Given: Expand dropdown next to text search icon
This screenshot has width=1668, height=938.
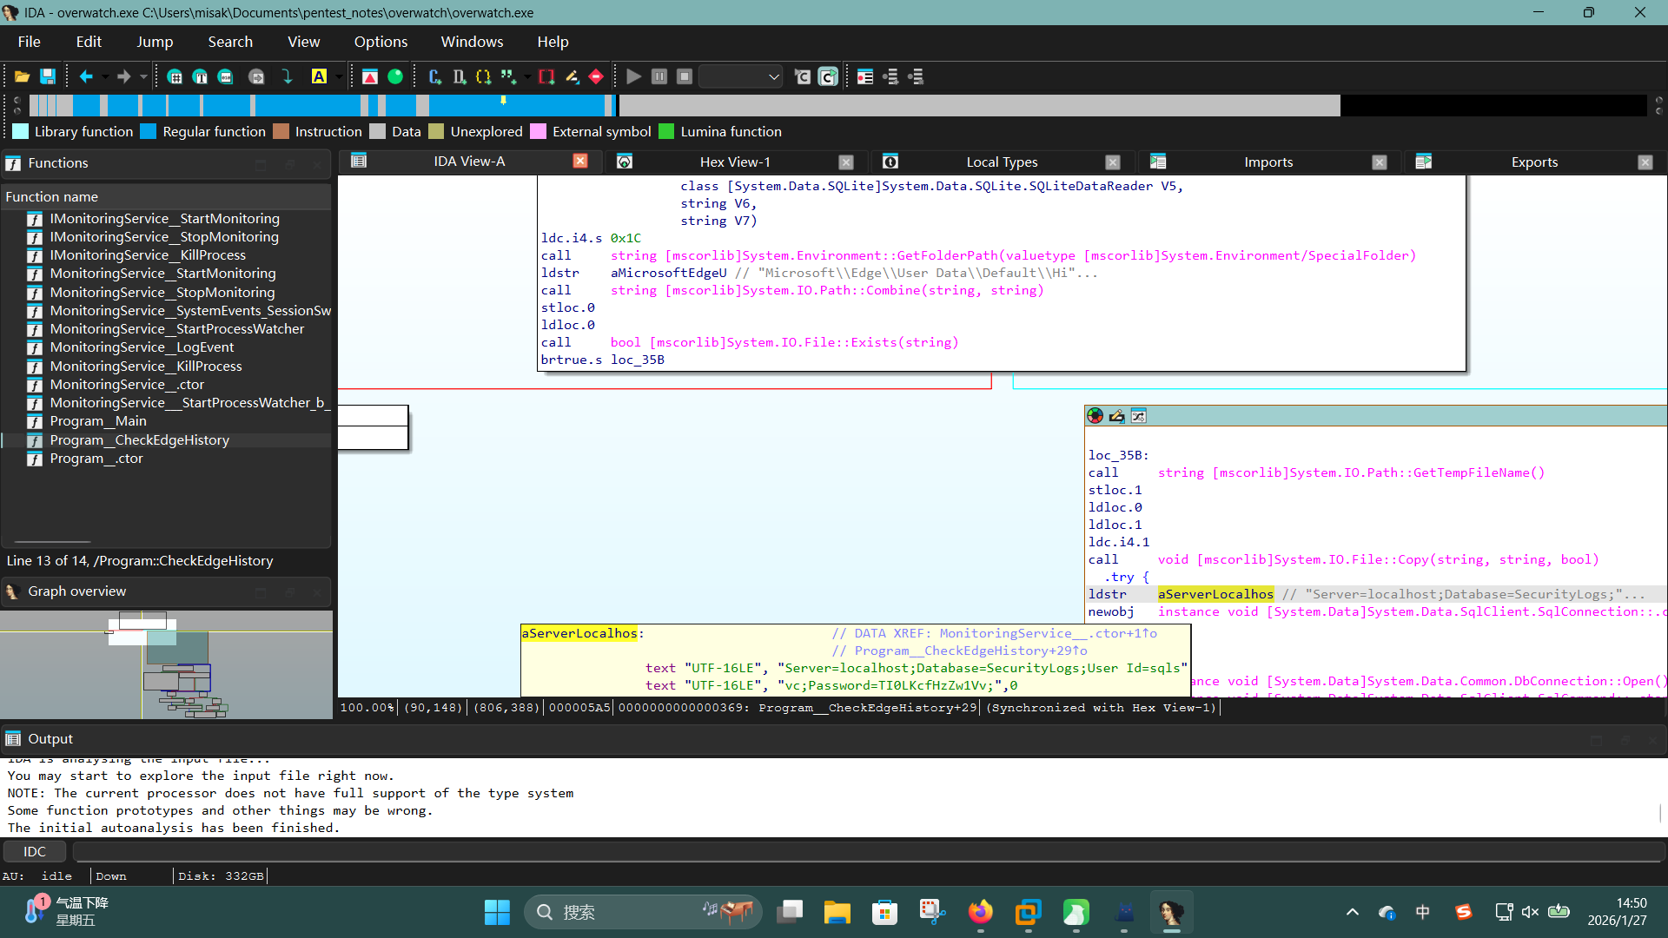Looking at the screenshot, I should pos(338,76).
